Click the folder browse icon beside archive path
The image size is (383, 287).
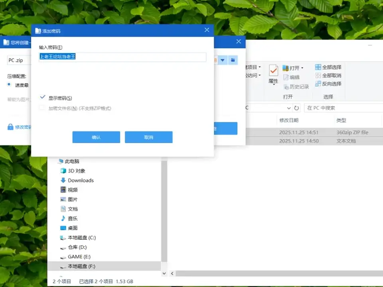click(x=233, y=60)
